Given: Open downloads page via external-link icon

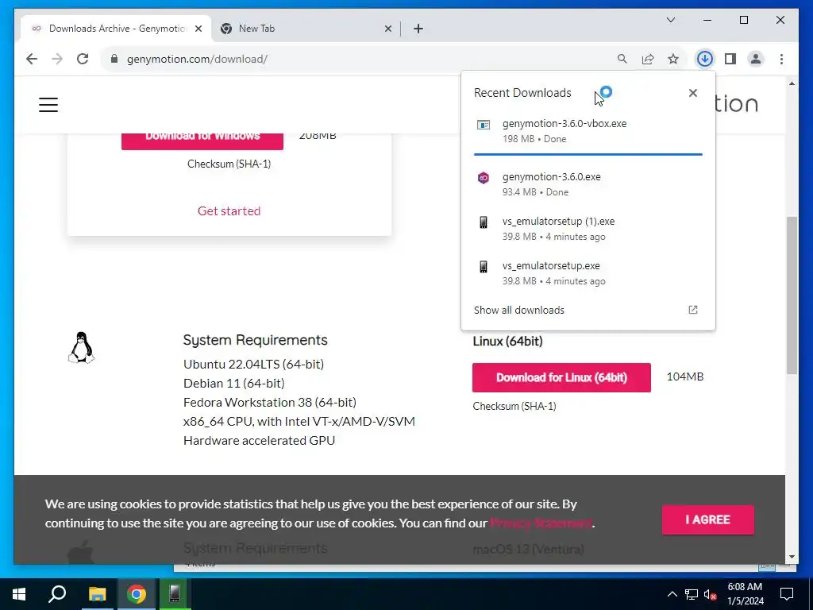Looking at the screenshot, I should point(692,310).
